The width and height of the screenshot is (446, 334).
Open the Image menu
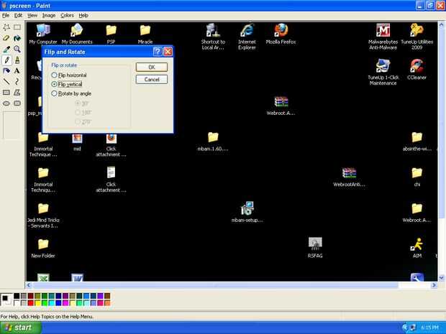click(x=49, y=15)
